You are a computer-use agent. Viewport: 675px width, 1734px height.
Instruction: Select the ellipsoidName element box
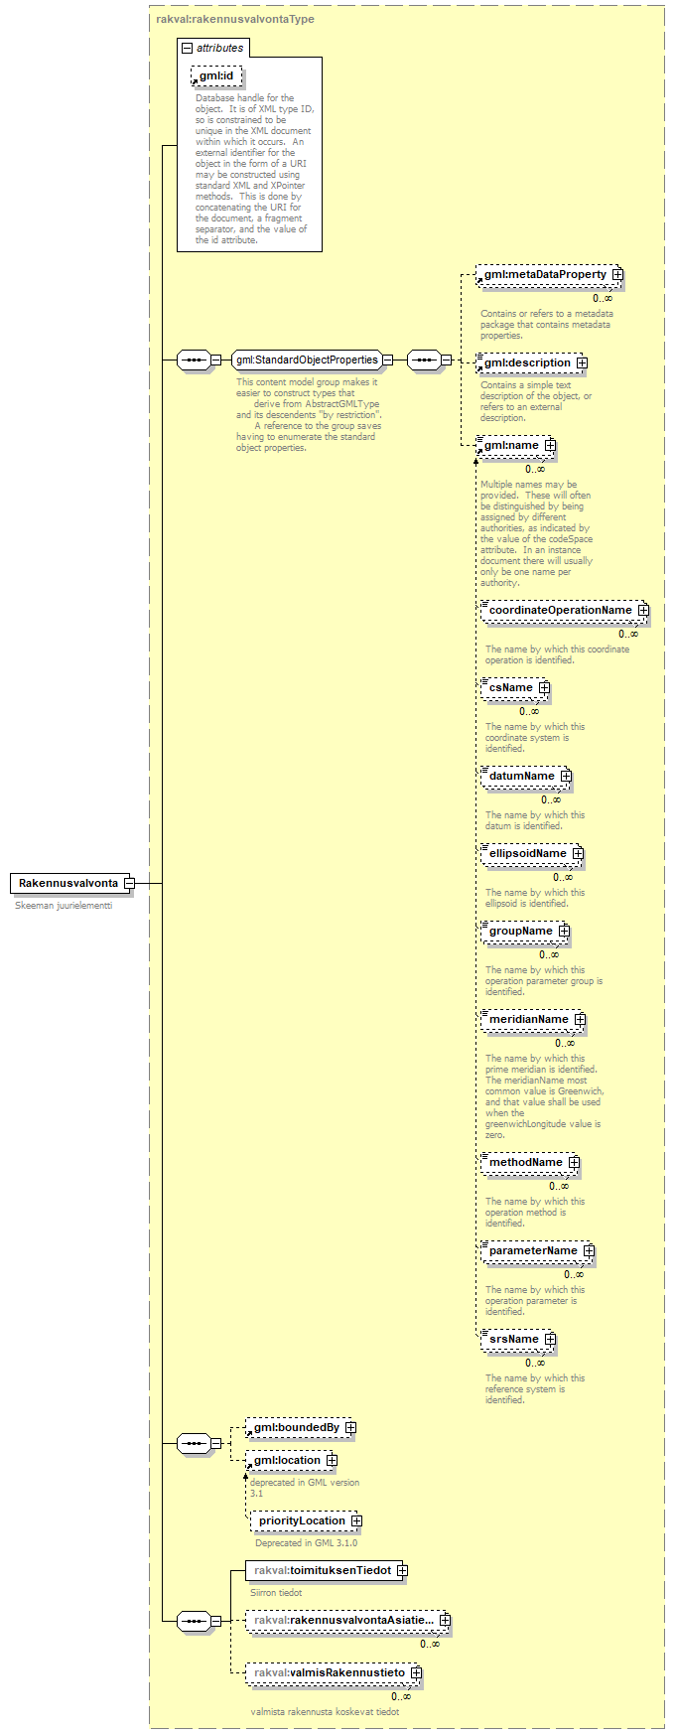pyautogui.click(x=528, y=853)
